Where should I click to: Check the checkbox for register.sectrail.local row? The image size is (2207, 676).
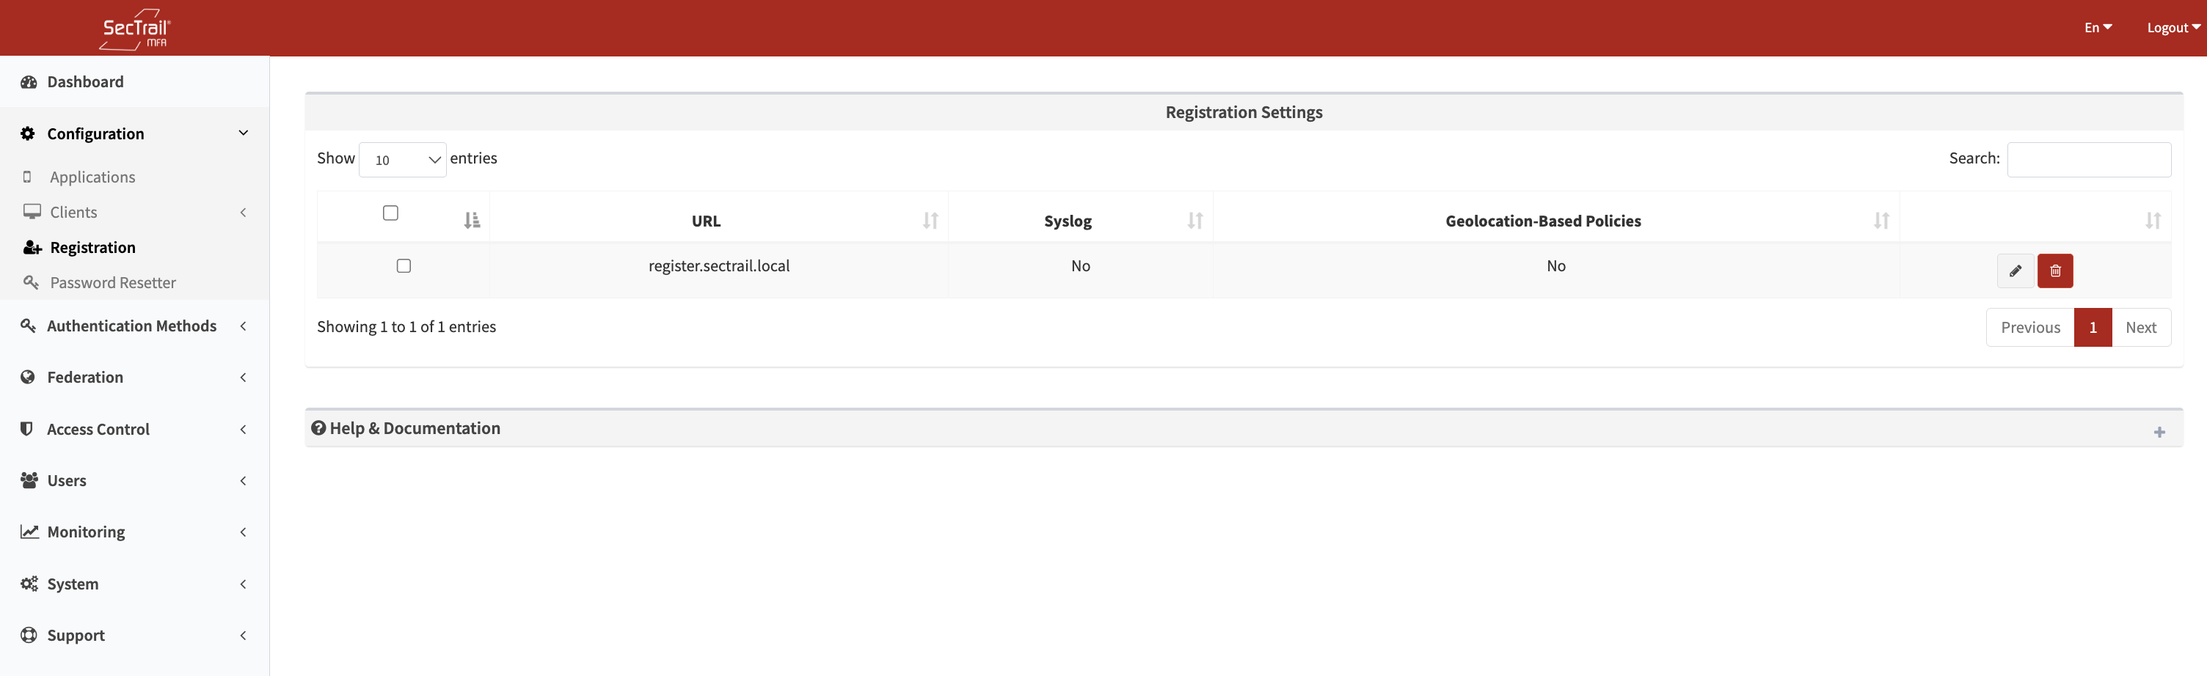click(404, 266)
